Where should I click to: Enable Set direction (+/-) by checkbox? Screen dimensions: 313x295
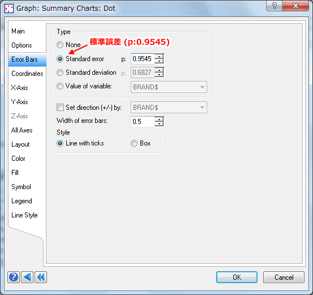pos(60,107)
